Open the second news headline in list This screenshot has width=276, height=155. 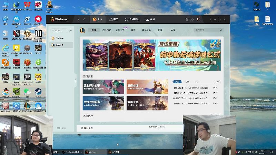[196, 93]
